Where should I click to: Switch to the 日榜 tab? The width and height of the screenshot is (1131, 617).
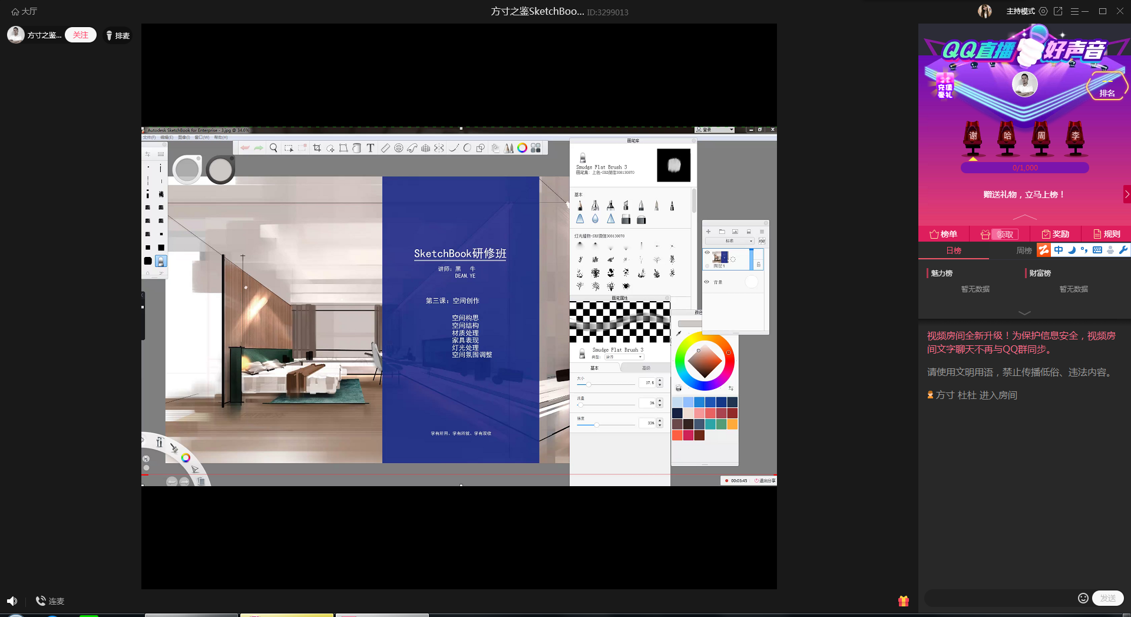click(954, 250)
